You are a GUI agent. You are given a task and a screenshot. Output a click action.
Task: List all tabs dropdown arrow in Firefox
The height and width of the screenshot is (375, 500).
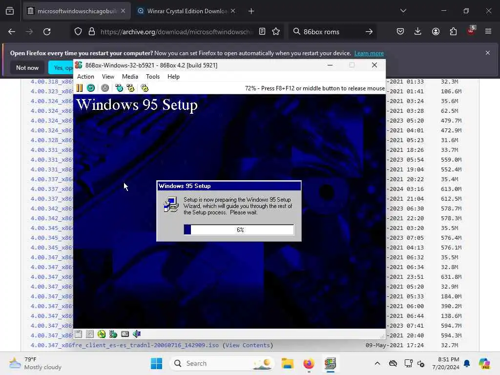(403, 11)
